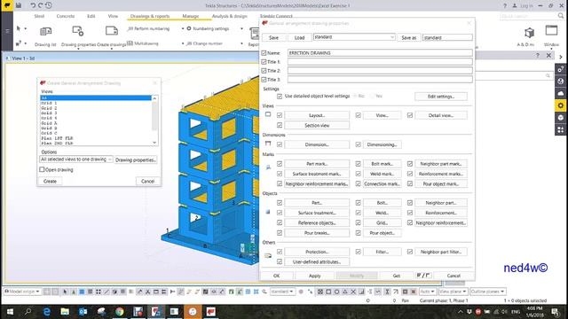
Task: Toggle the Name checkbox
Action: click(264, 53)
